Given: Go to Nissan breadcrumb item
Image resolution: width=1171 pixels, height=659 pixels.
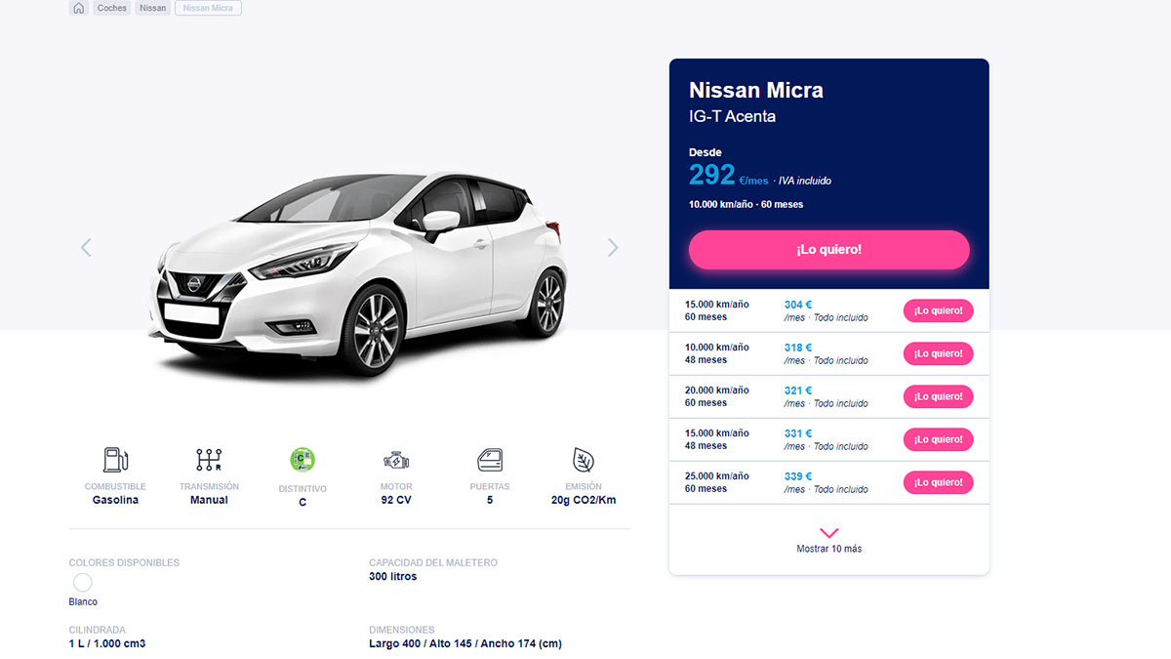Looking at the screenshot, I should 152,8.
